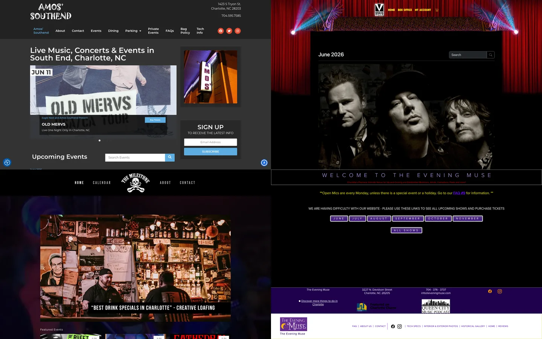
Task: Open the accessibility widget at Amos' bottom-left
Action: [7, 162]
